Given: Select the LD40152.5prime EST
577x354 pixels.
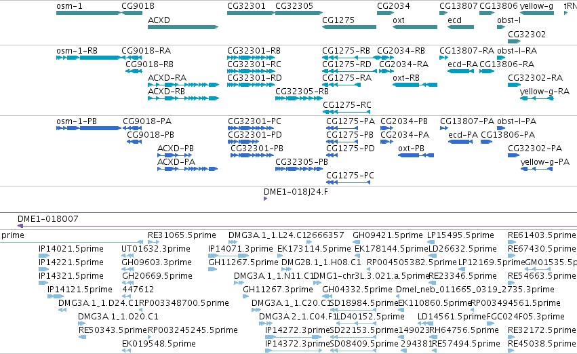Looking at the screenshot, I should (x=356, y=323).
